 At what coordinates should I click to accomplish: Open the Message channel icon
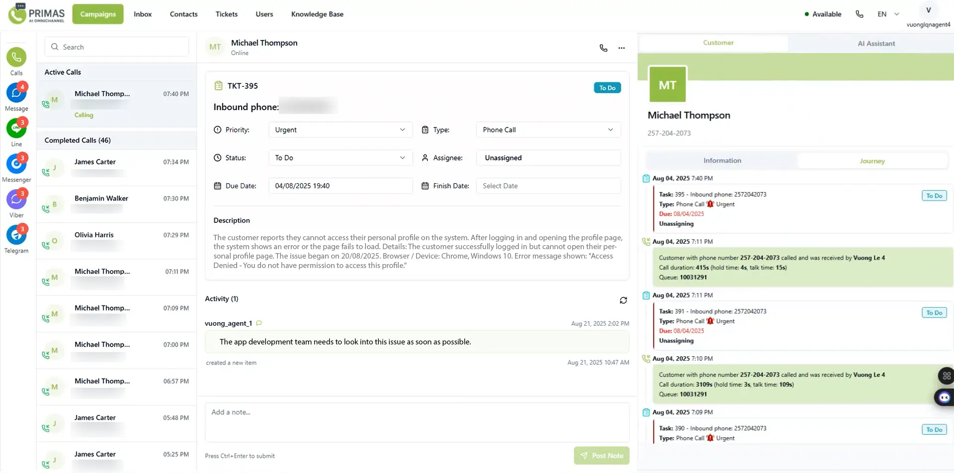(16, 93)
